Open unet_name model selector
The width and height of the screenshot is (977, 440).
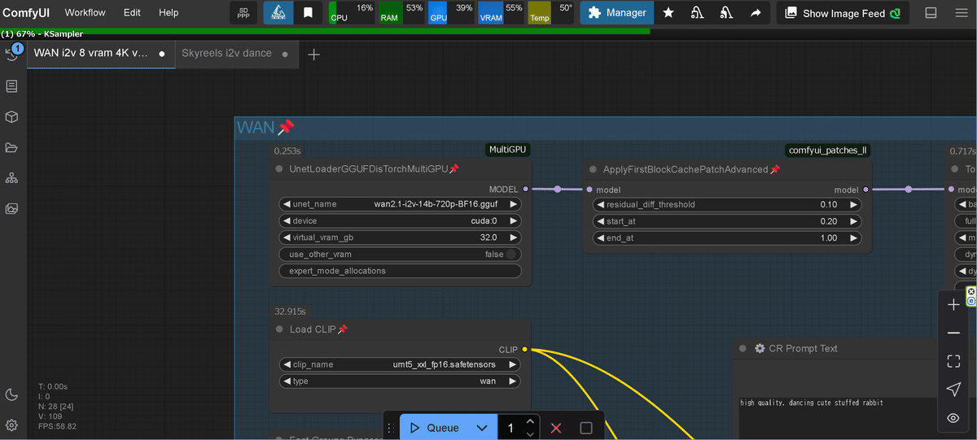click(x=400, y=204)
